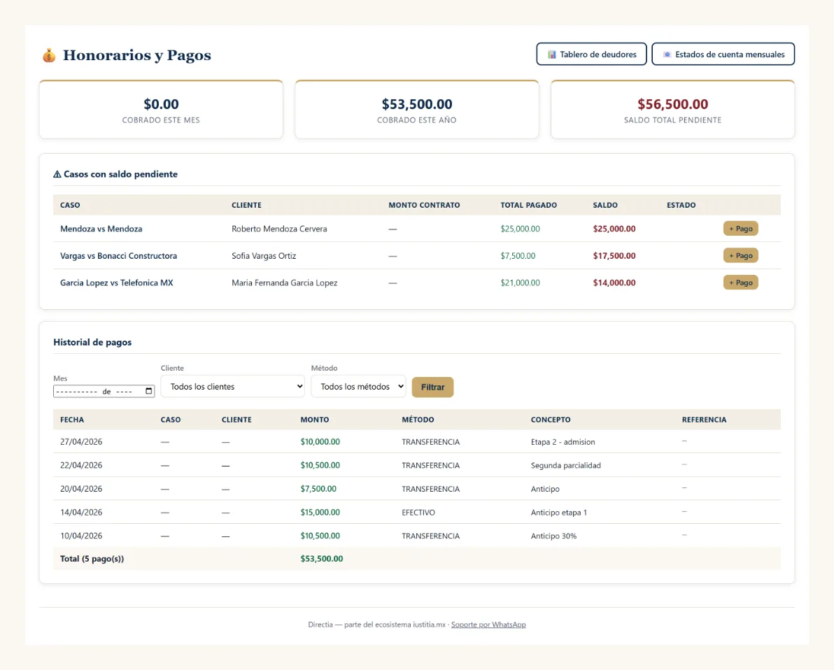Image resolution: width=834 pixels, height=670 pixels.
Task: Expand the Todos los clientes dropdown
Action: pos(233,387)
